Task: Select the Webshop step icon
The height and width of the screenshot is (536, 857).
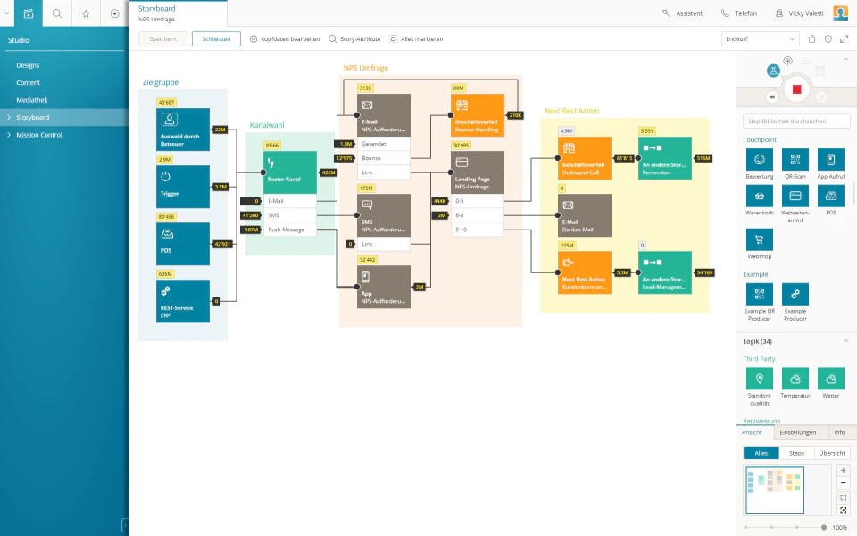Action: click(760, 239)
